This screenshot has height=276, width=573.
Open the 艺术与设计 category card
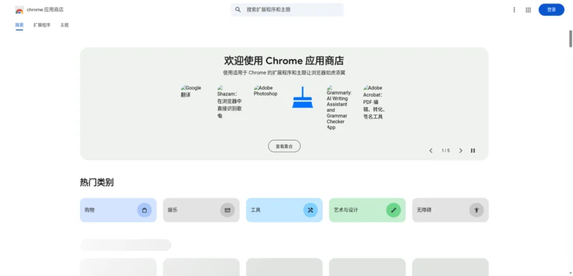367,210
